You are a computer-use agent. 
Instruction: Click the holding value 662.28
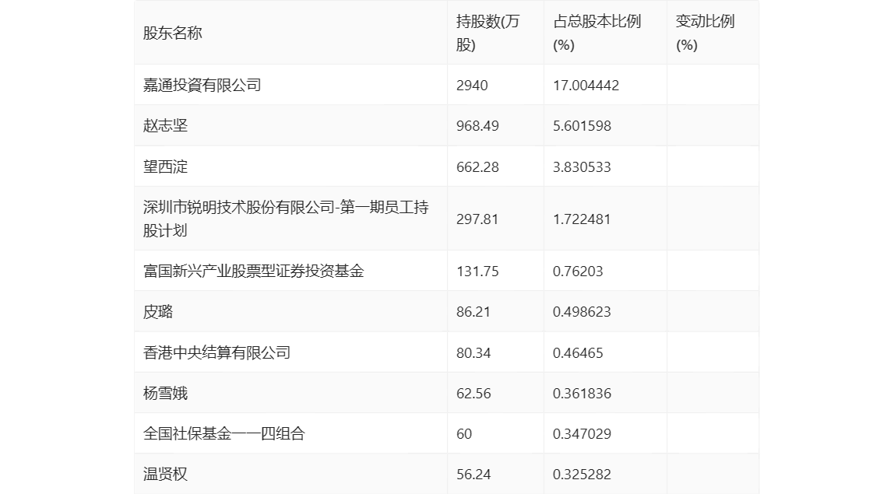(477, 167)
